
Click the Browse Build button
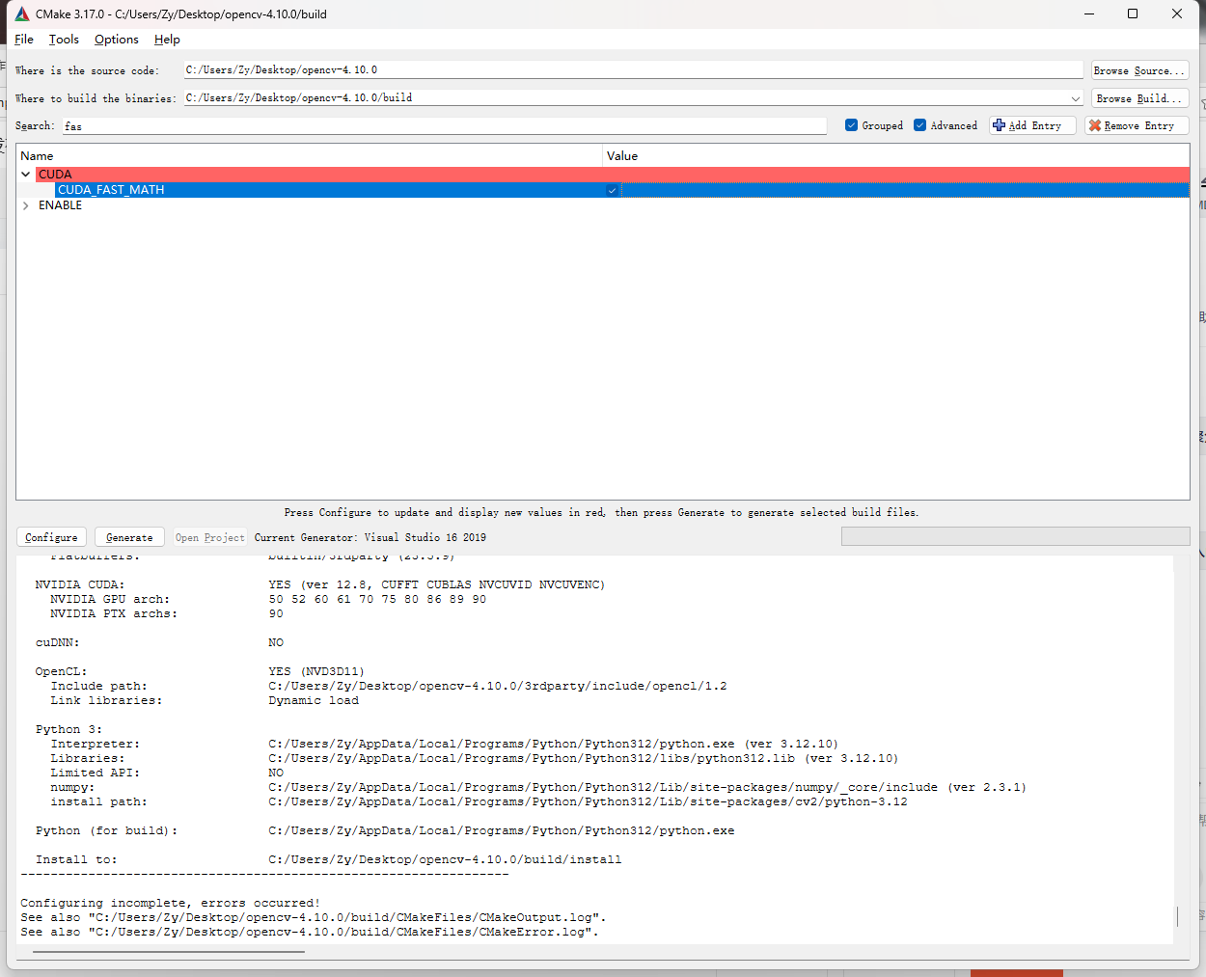point(1139,98)
